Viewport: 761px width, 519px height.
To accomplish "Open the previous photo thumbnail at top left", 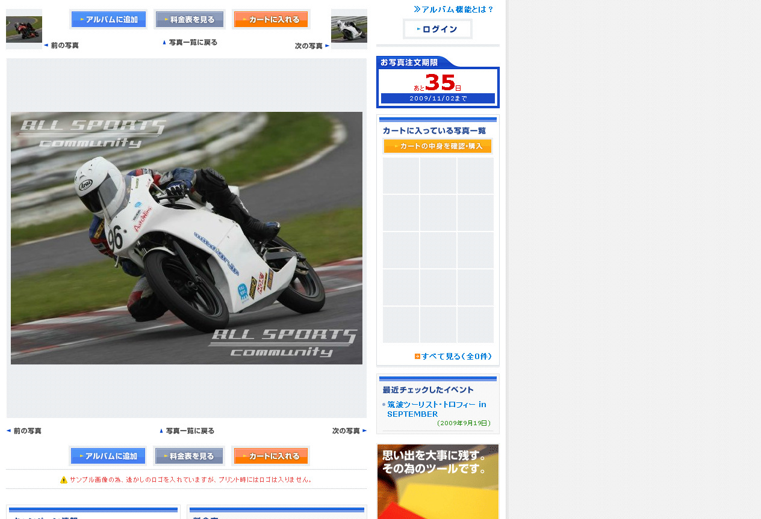I will pos(24,29).
